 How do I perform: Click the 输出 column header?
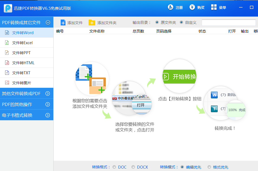click(245, 31)
